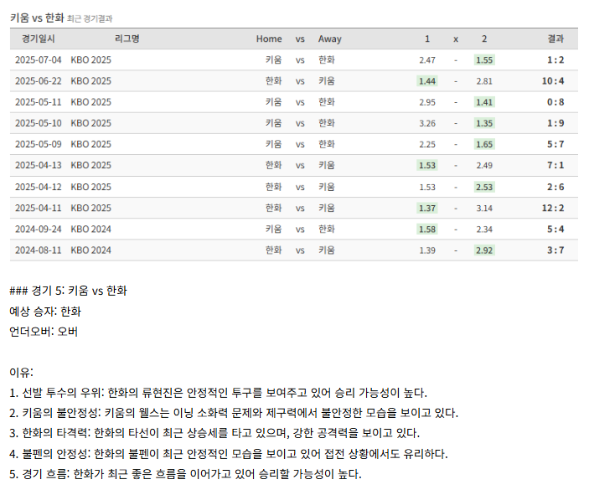Select the date 2025-04-12
This screenshot has height=495, width=589.
(38, 187)
